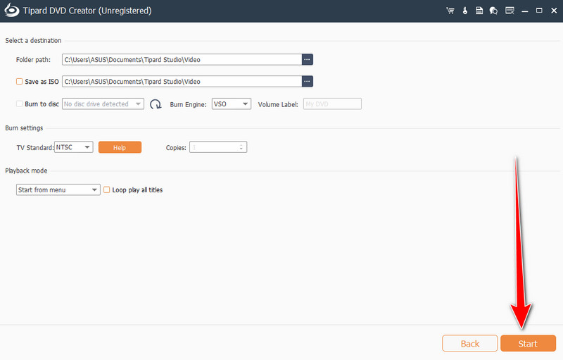
Task: Browse for the ISO save location
Action: 307,82
